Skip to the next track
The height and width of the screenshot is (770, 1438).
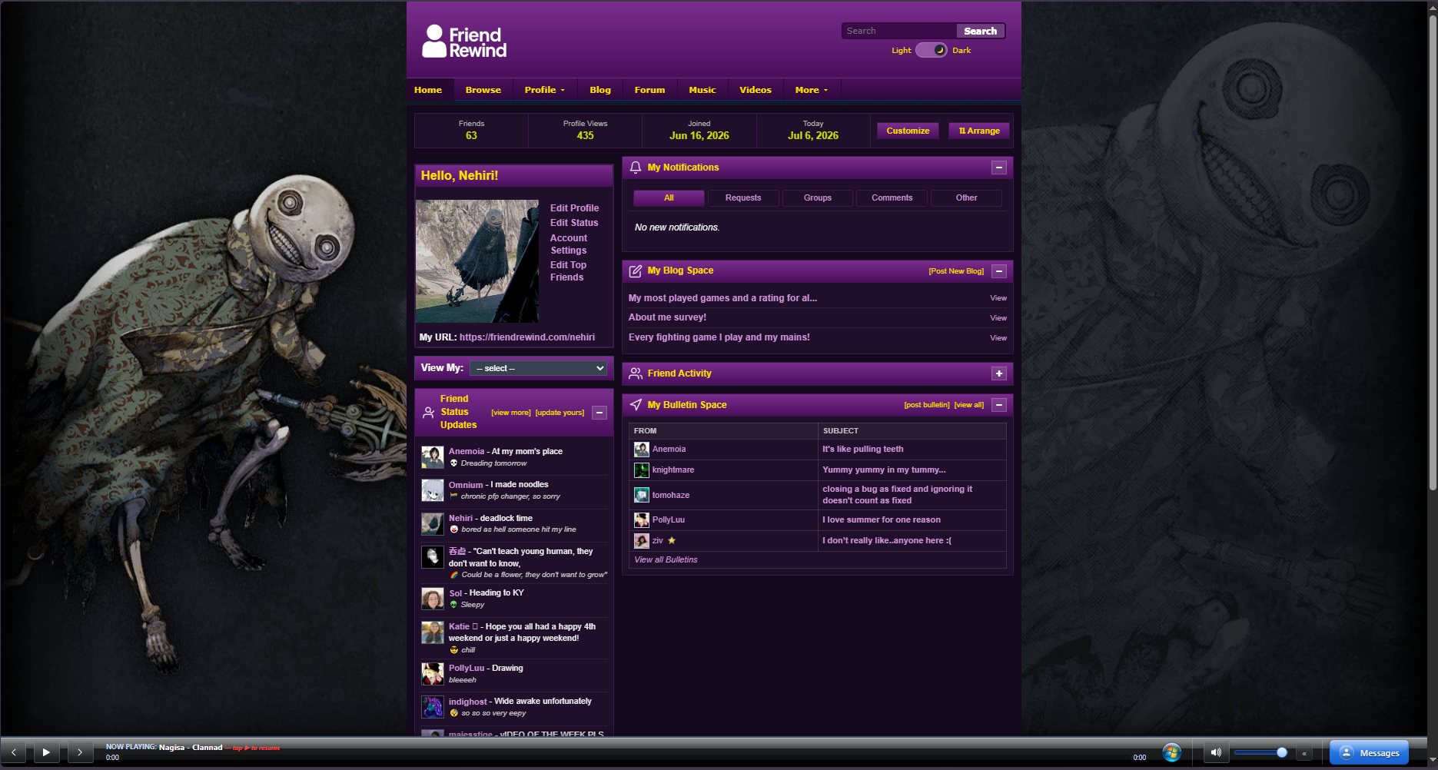tap(80, 752)
